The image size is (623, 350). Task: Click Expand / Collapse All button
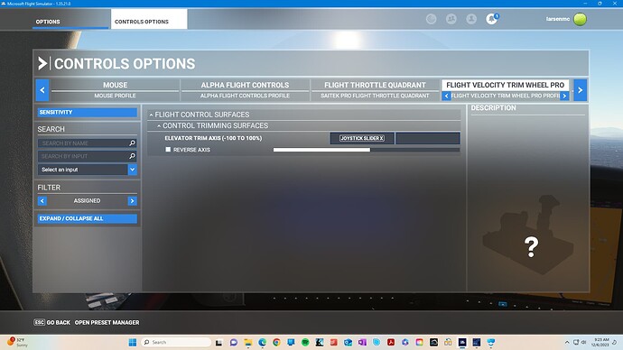pos(87,218)
